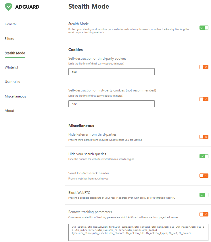The image size is (211, 242).
Task: Click the tracking parameters text box
Action: tap(138, 232)
